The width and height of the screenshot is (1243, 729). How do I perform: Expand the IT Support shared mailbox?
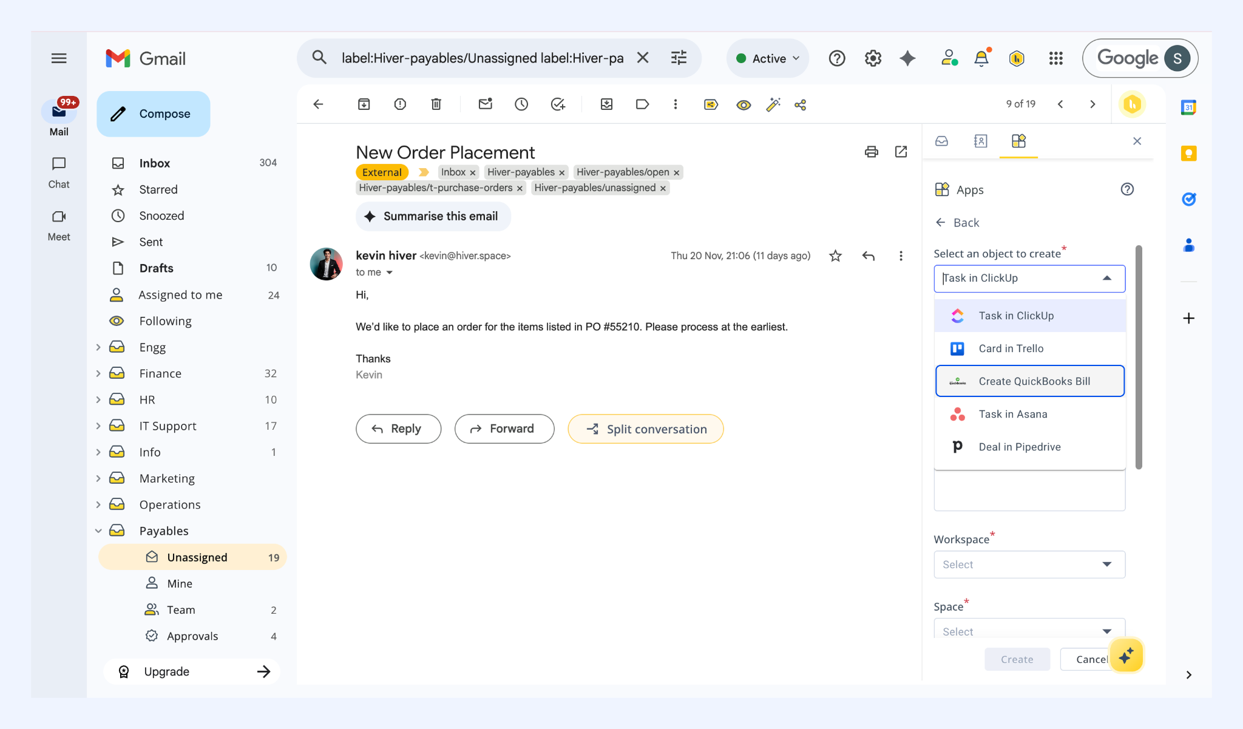[x=98, y=426]
